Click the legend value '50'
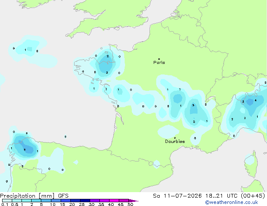The height and width of the screenshot is (206, 267). click(x=130, y=204)
